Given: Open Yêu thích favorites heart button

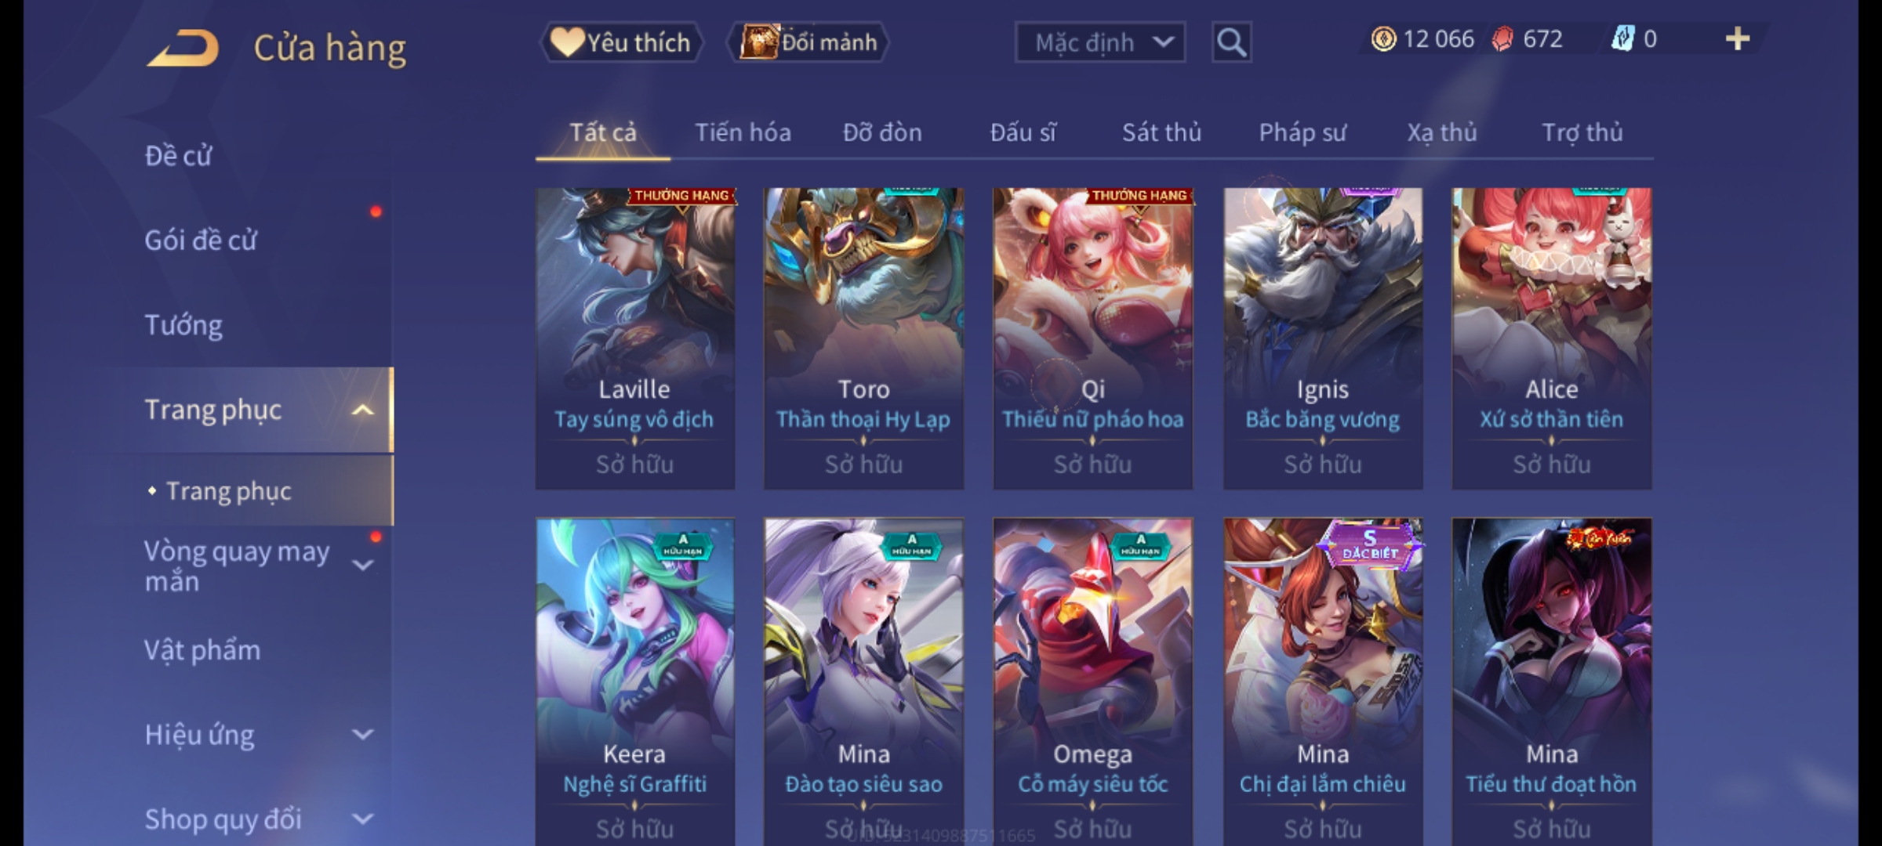Looking at the screenshot, I should pyautogui.click(x=621, y=42).
